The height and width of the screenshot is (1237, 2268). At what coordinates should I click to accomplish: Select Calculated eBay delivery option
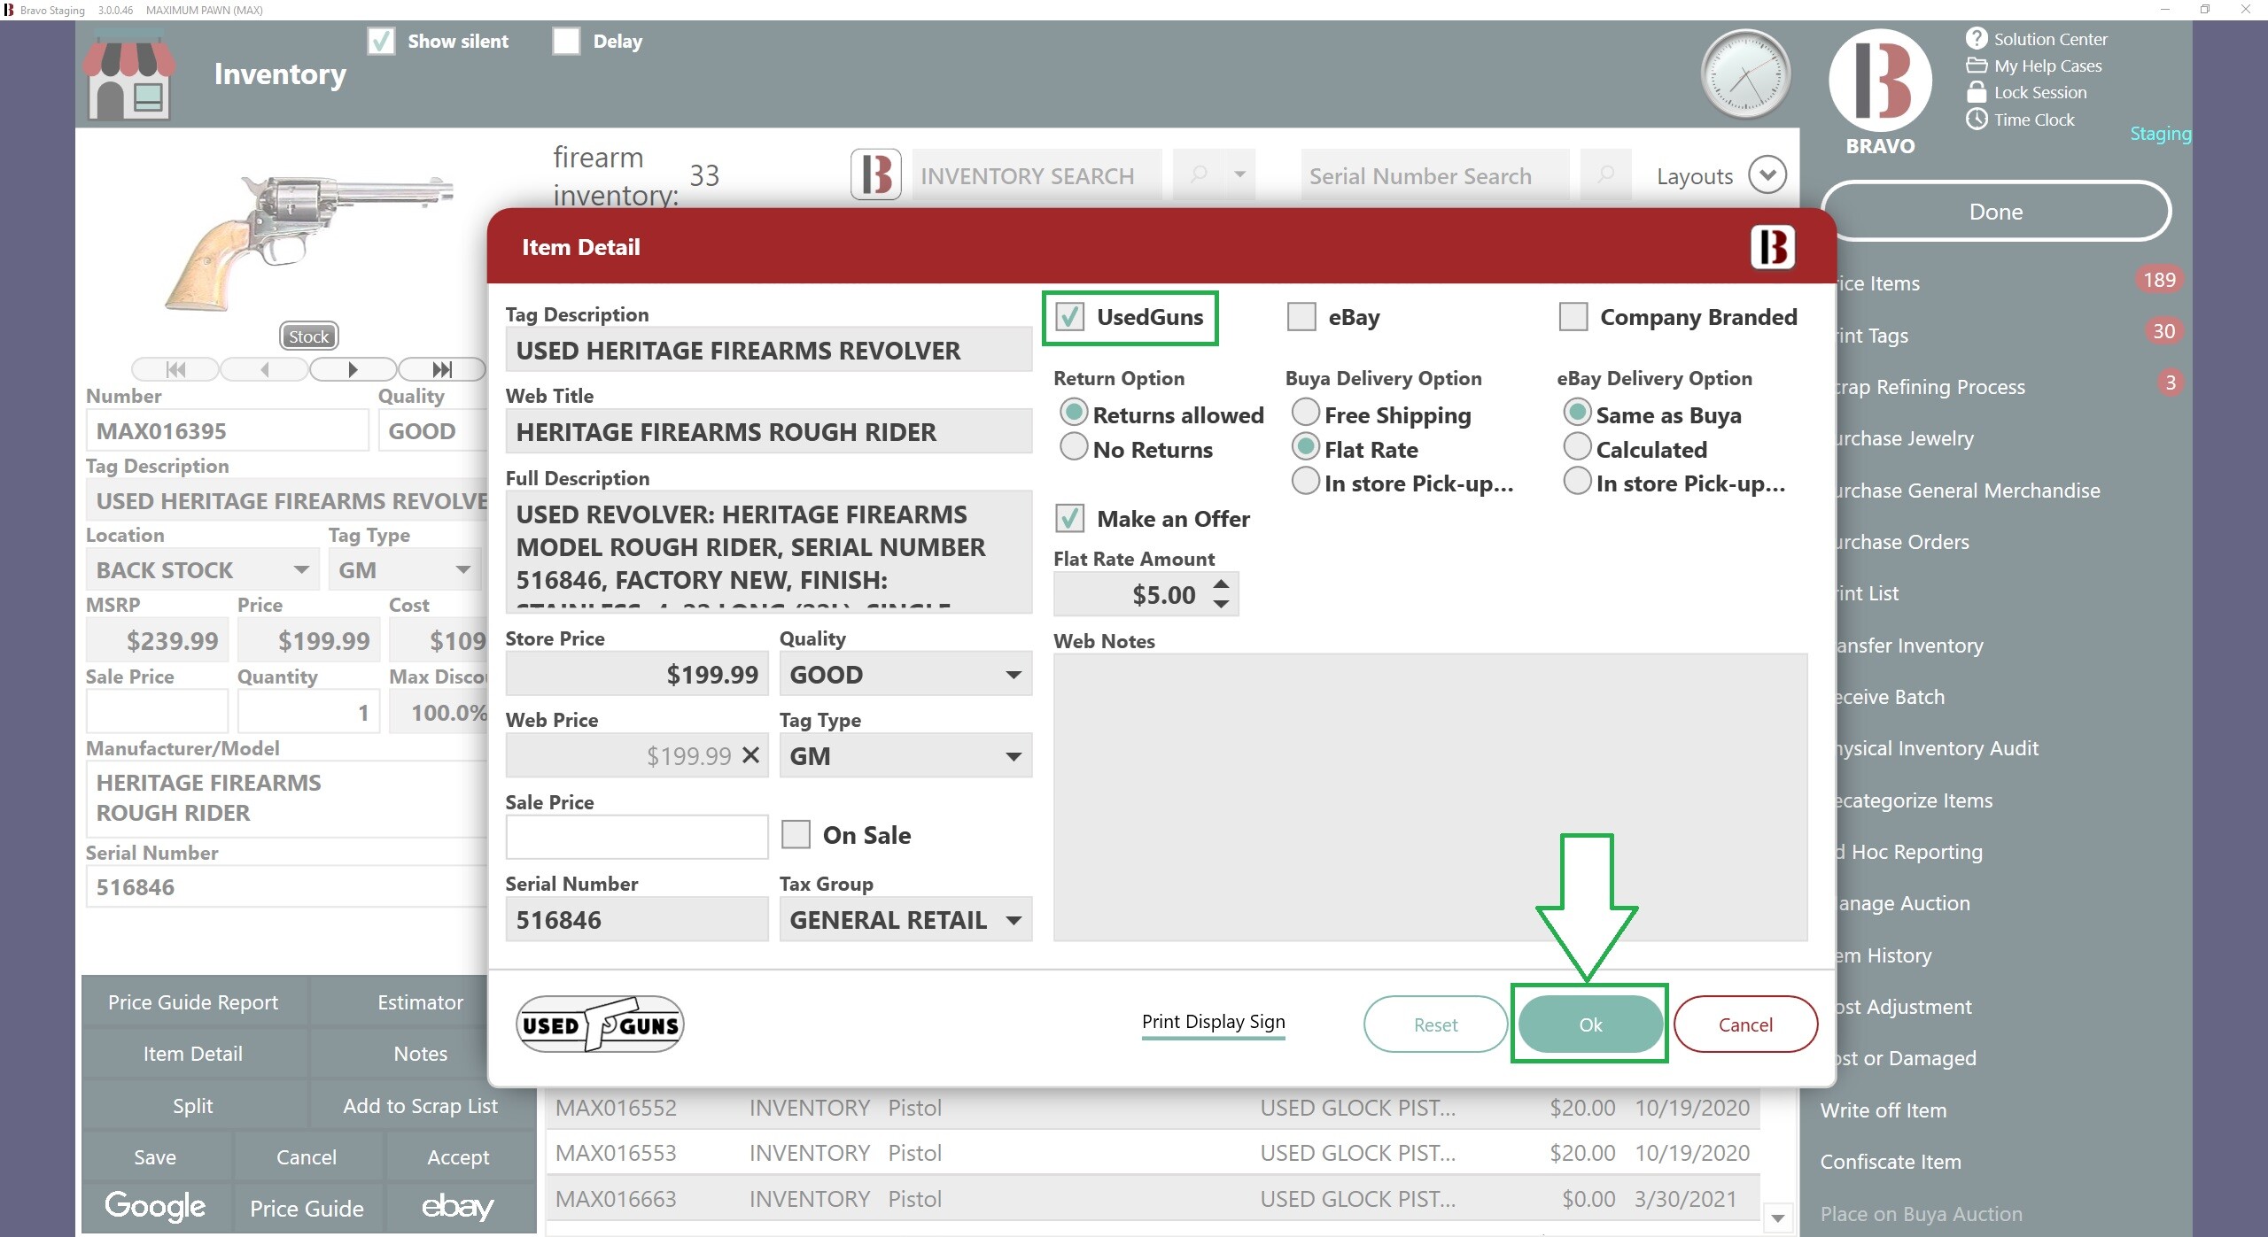pyautogui.click(x=1577, y=447)
